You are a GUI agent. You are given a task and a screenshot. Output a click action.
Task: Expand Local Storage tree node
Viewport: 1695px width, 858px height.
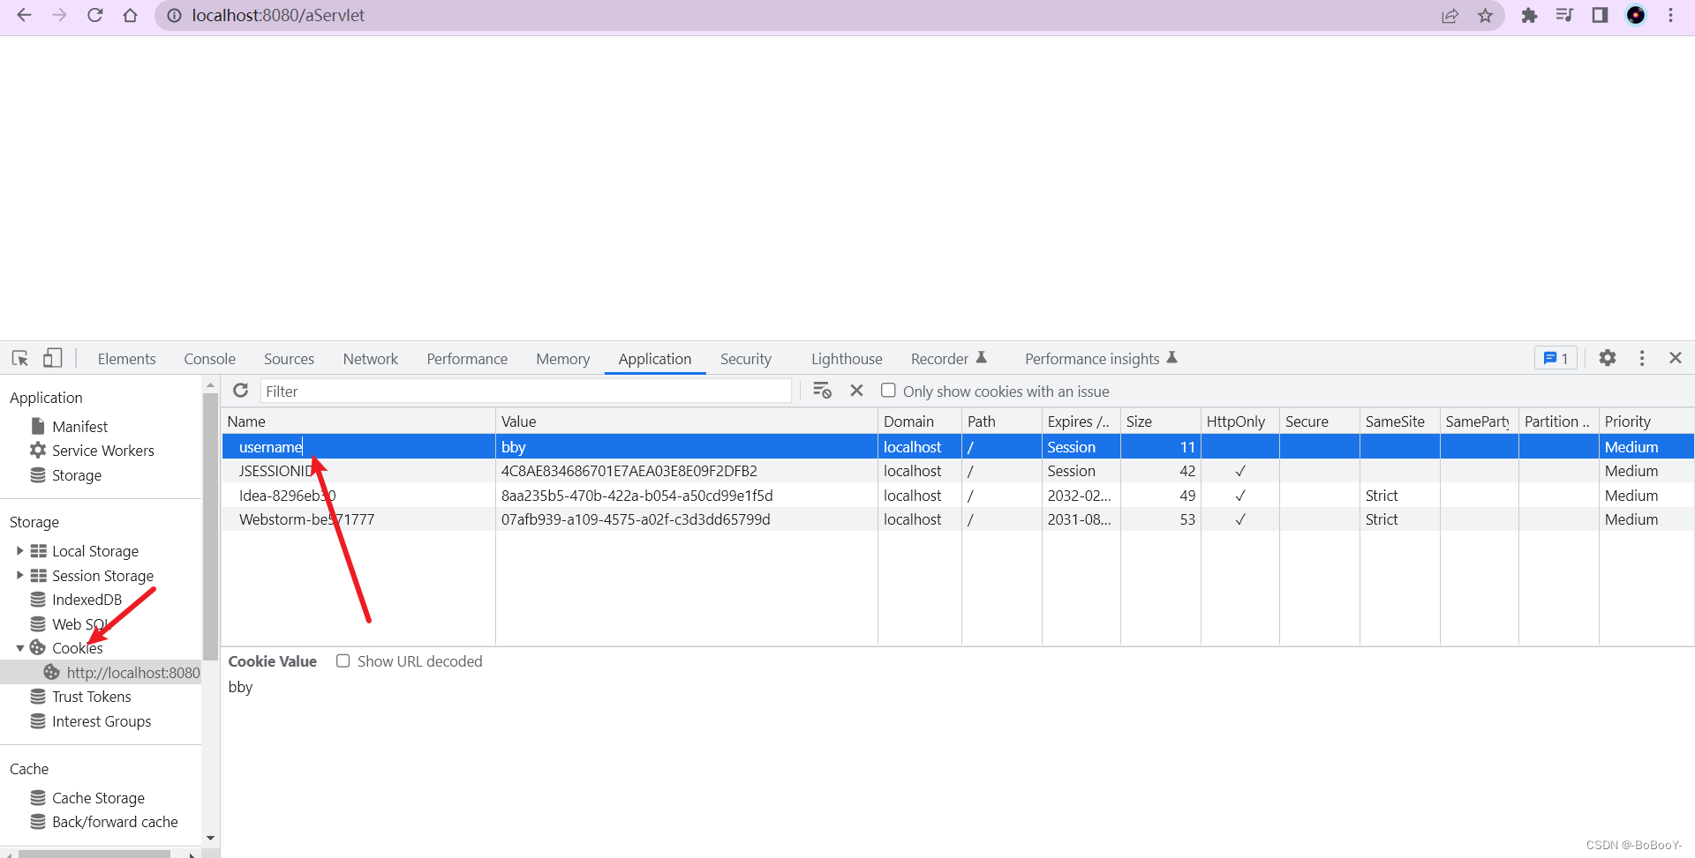(19, 551)
